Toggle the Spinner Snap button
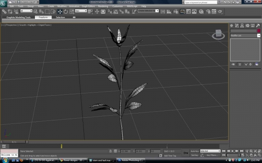The image size is (262, 163). pyautogui.click(x=127, y=11)
